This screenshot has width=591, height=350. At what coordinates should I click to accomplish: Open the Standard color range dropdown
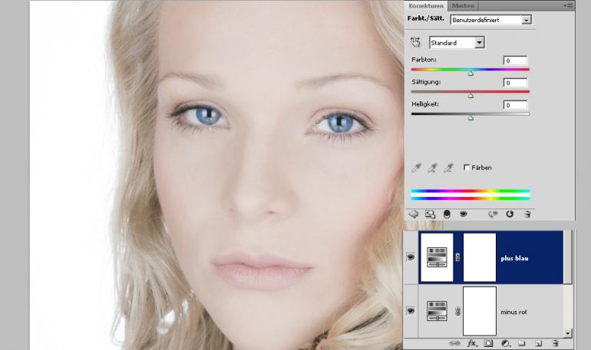point(480,42)
